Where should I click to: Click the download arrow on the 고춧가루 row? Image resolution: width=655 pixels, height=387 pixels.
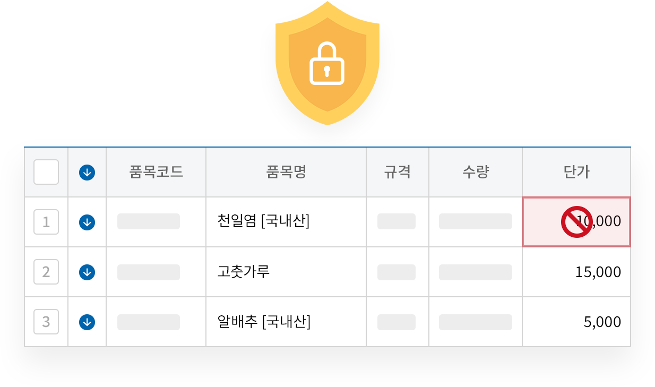pyautogui.click(x=87, y=272)
